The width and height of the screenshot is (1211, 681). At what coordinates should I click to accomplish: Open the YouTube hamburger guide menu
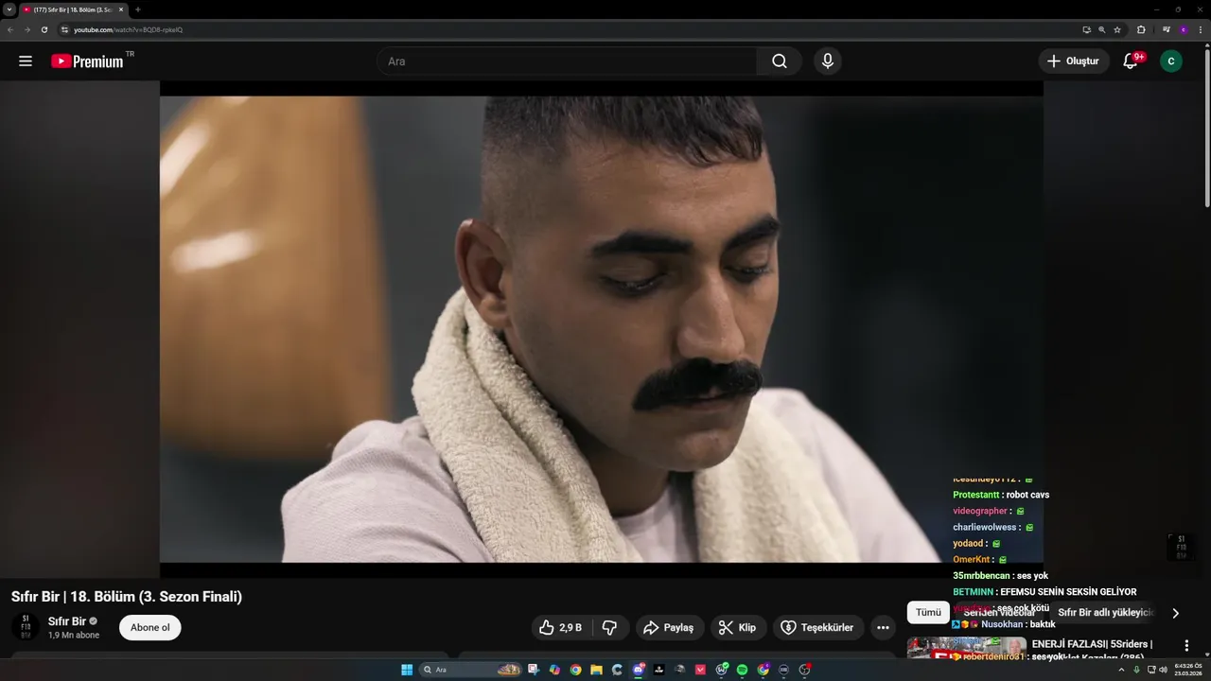tap(26, 61)
